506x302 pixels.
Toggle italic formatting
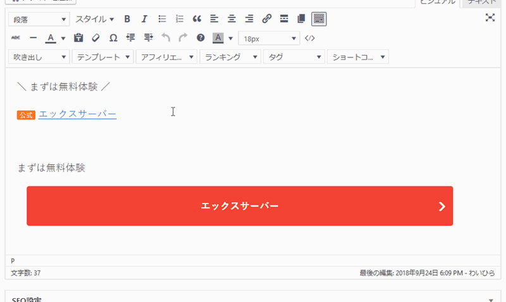(144, 19)
